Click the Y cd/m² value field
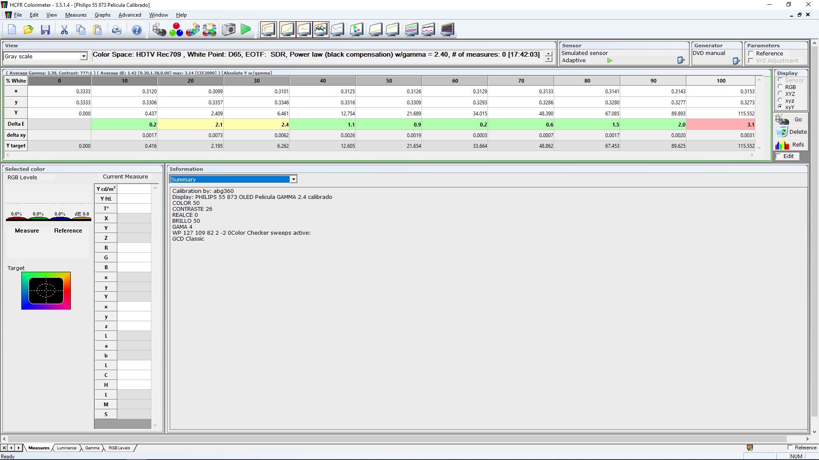Image resolution: width=819 pixels, height=460 pixels. coord(134,189)
